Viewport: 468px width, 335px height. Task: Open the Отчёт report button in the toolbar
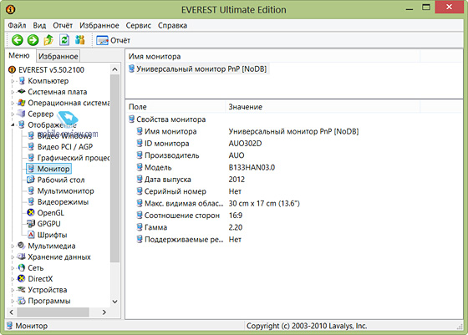(x=113, y=40)
